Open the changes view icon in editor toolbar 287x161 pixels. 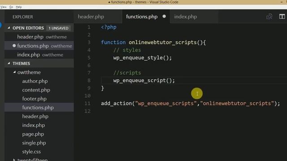[x=269, y=17]
